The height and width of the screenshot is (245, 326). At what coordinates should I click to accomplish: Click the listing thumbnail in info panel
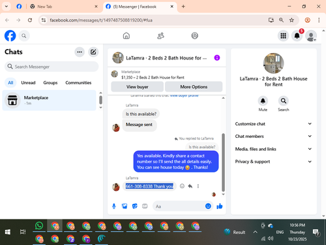pyautogui.click(x=273, y=63)
